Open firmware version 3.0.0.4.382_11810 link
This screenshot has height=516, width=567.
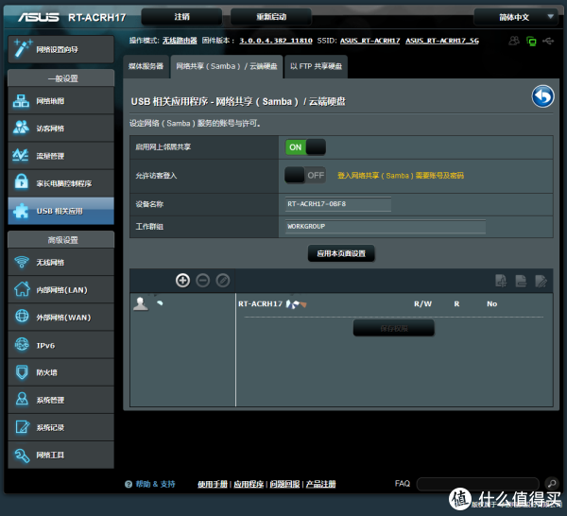(x=276, y=41)
